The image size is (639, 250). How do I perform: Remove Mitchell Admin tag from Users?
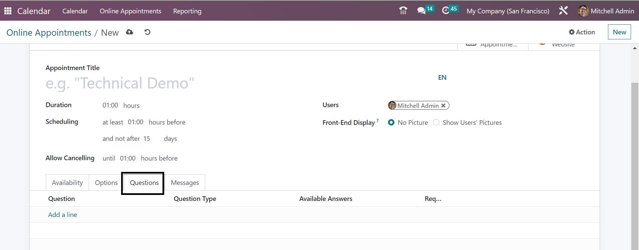443,105
